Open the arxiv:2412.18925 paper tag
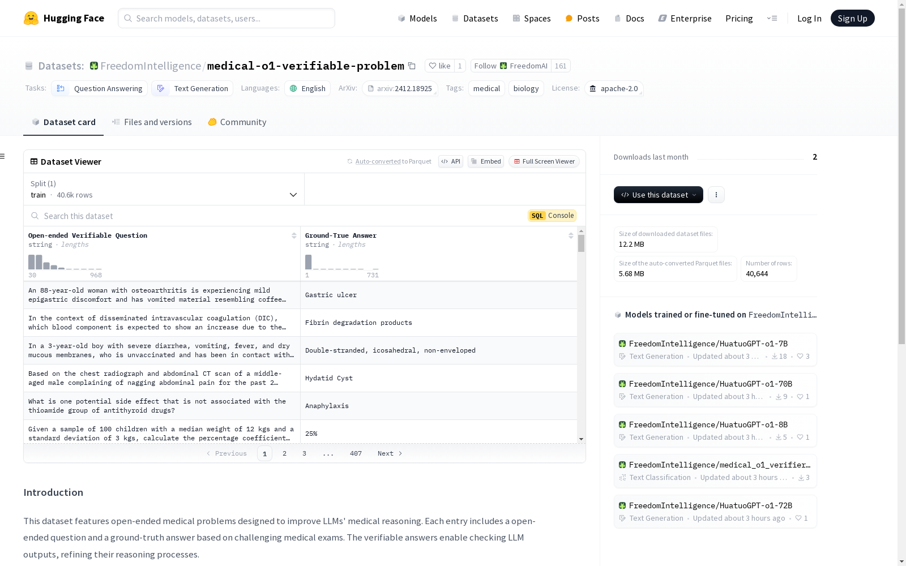The image size is (906, 566). pos(400,88)
